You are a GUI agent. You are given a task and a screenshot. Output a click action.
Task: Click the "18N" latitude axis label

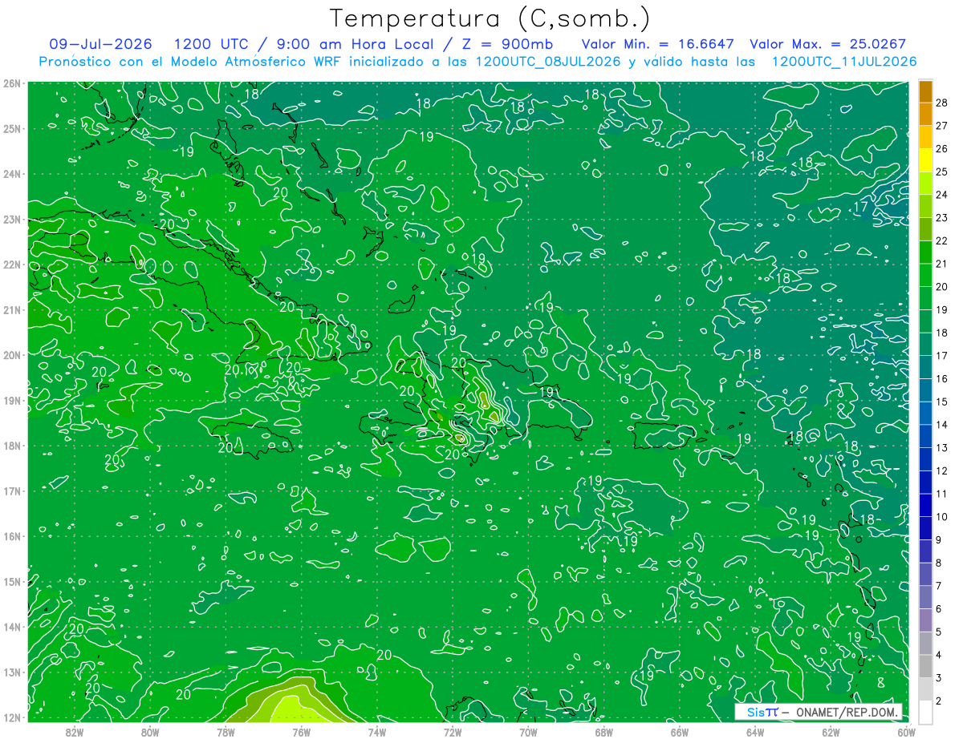point(11,446)
